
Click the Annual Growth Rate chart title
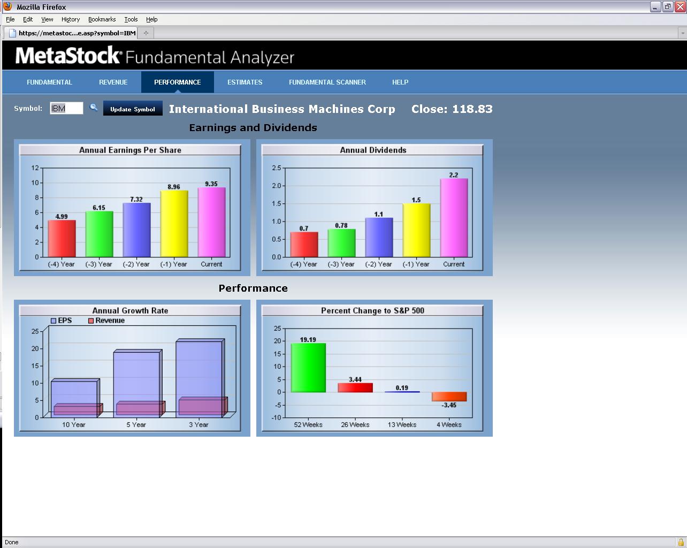coord(130,310)
